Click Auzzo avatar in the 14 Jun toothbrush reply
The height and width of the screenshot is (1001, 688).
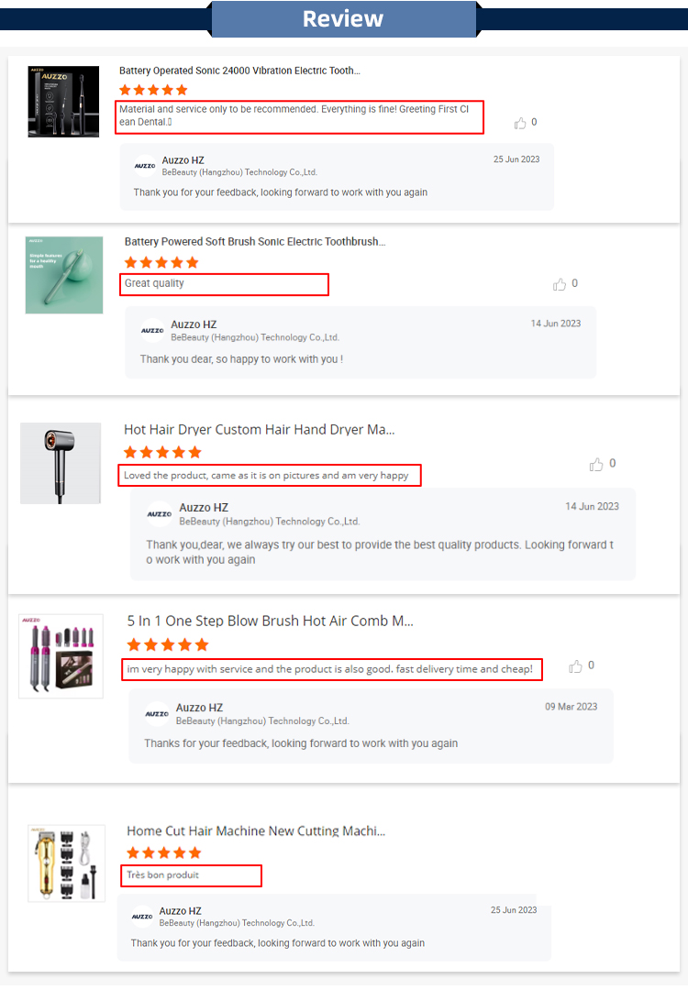coord(152,331)
